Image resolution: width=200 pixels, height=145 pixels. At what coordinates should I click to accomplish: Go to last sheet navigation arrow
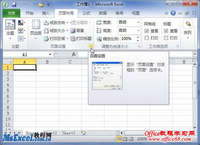tap(20, 133)
